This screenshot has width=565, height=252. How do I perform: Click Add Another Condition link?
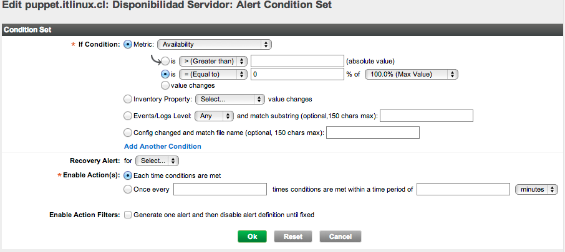click(163, 146)
